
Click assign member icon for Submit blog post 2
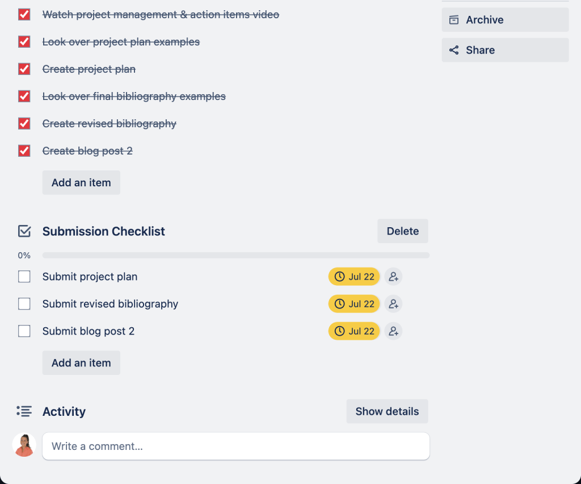tap(393, 331)
